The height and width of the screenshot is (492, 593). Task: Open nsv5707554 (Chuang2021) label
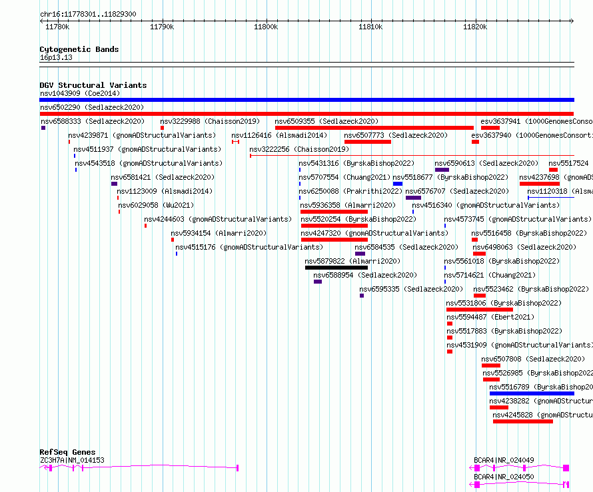[x=344, y=177]
